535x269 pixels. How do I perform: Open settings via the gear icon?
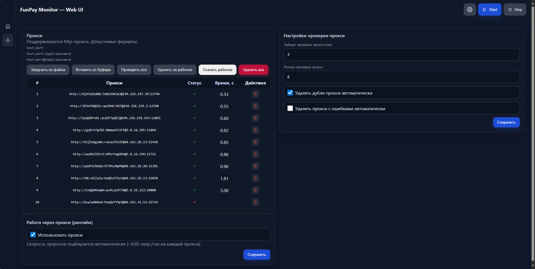tap(470, 10)
